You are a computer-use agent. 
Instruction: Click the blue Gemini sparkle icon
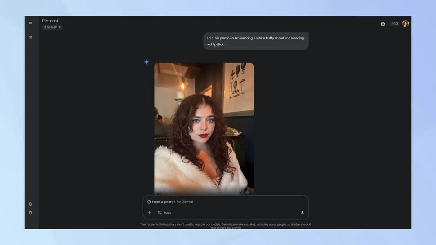pyautogui.click(x=147, y=62)
